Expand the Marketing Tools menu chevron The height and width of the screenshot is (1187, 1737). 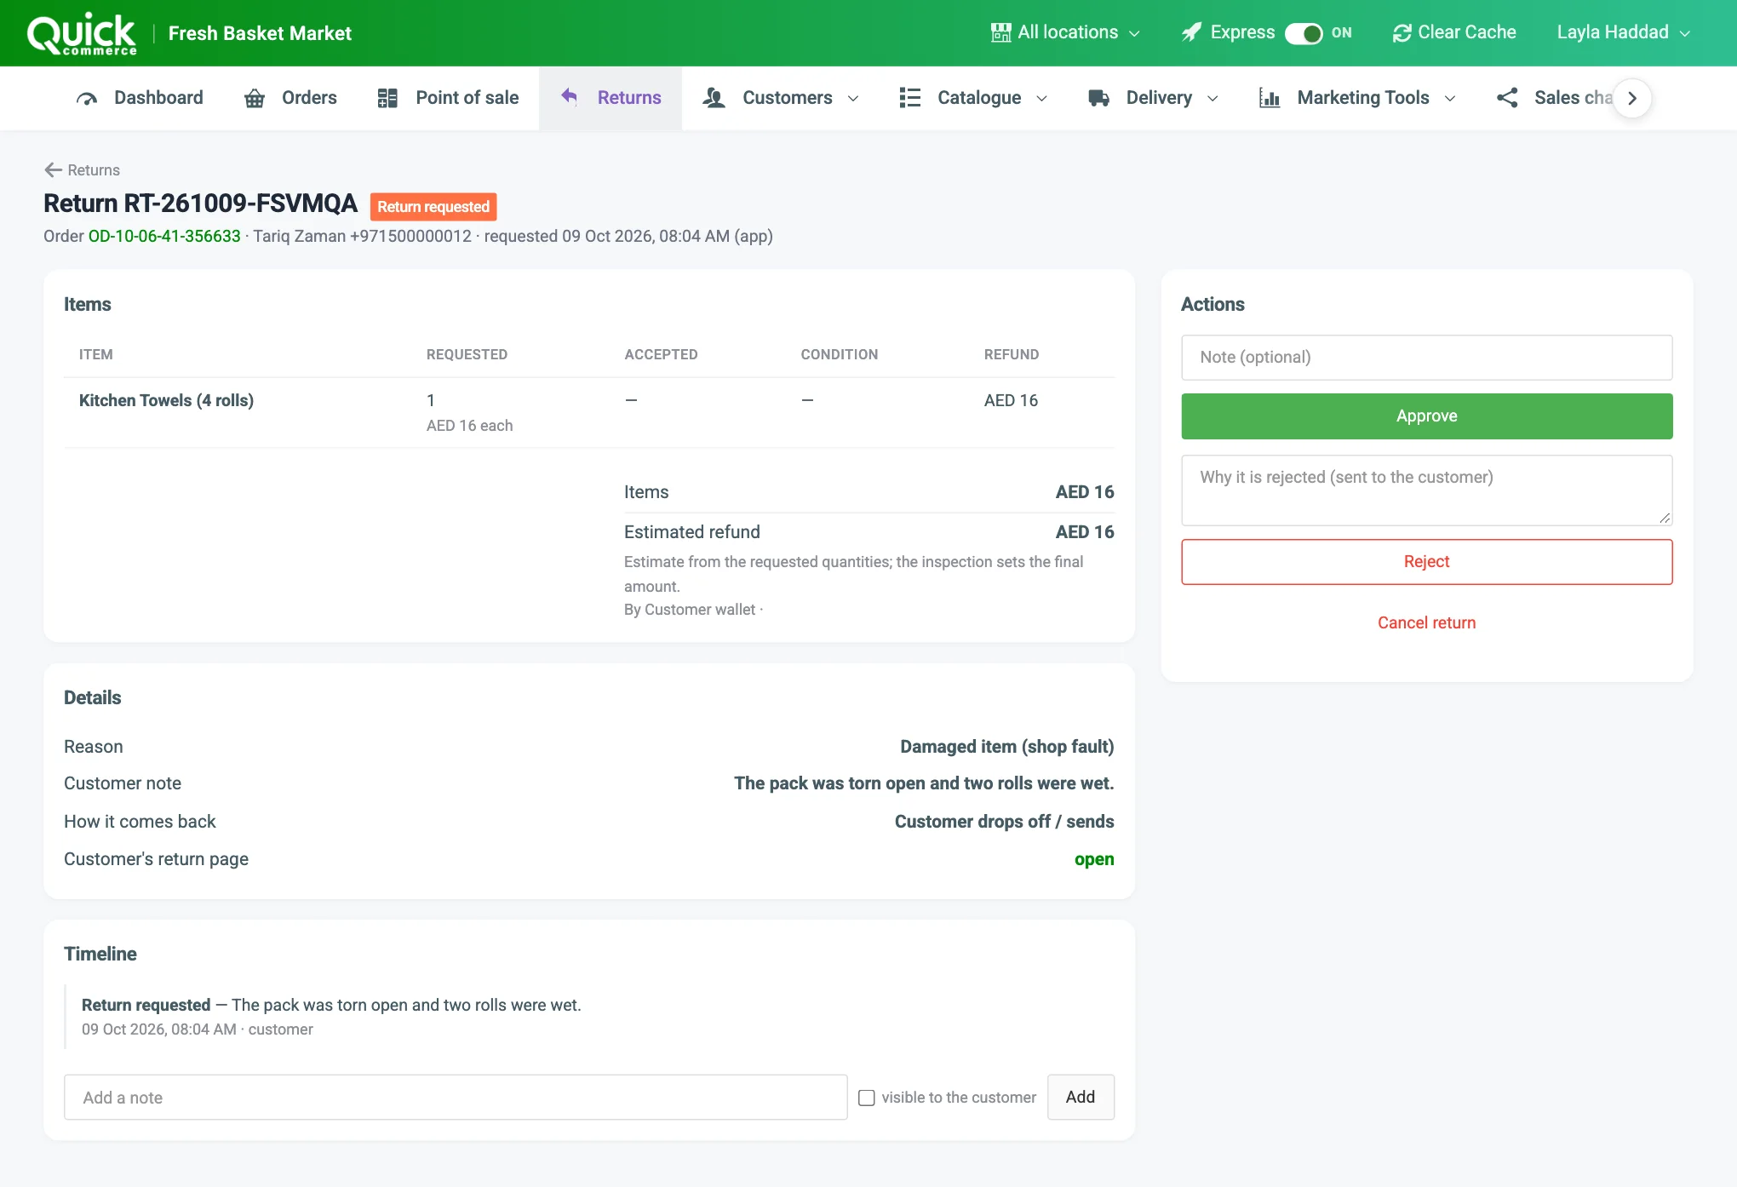click(x=1450, y=99)
